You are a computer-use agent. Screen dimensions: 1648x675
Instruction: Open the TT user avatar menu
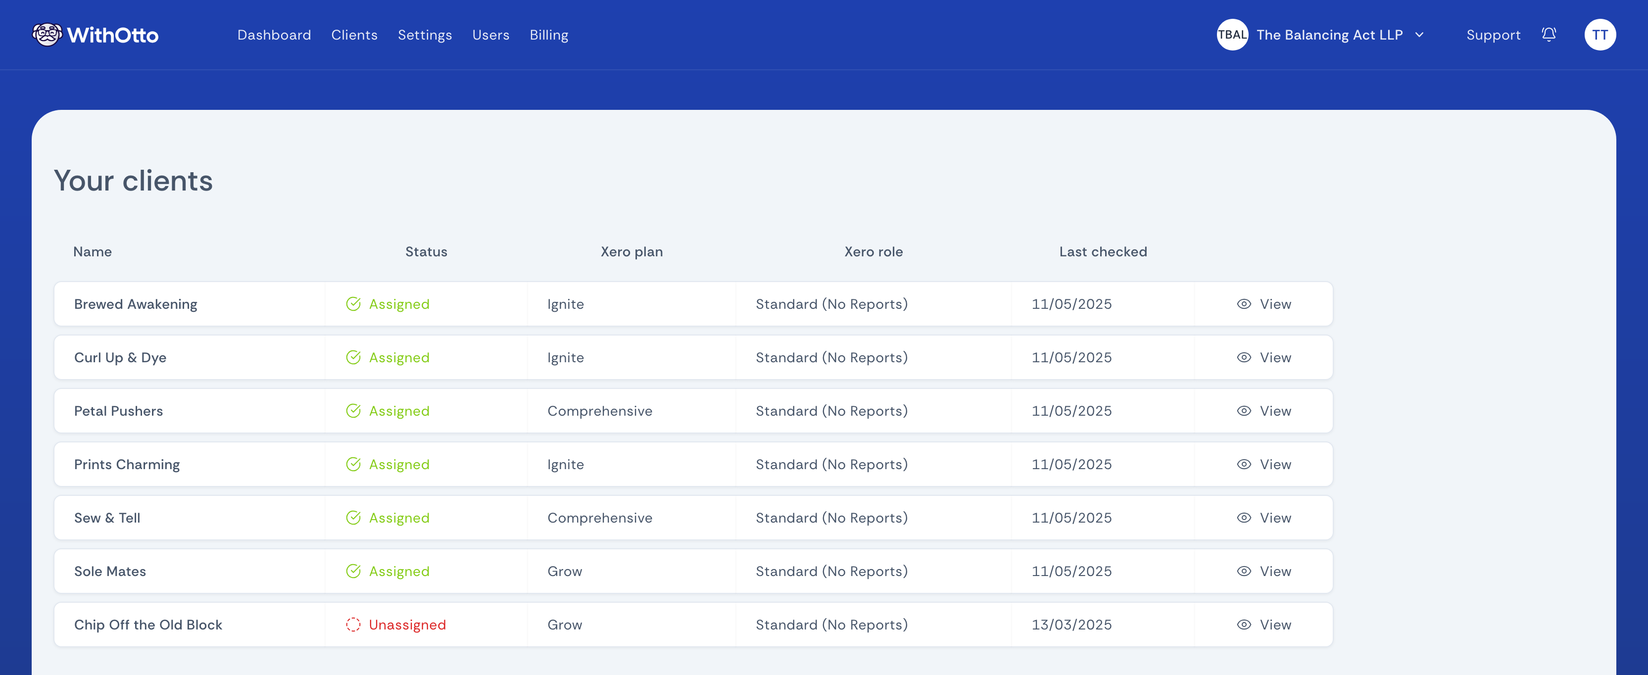1600,35
